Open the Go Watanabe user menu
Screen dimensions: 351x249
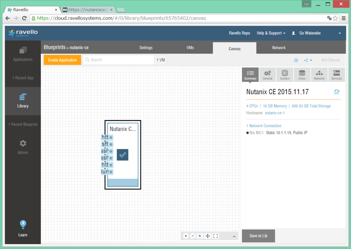(x=316, y=33)
